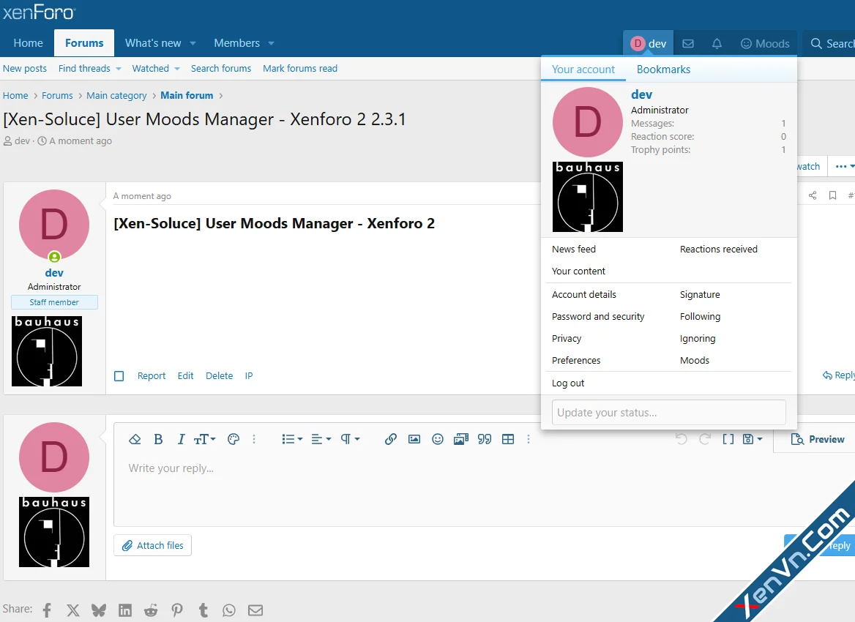Expand the Members dropdown arrow
The width and height of the screenshot is (855, 622).
(271, 43)
